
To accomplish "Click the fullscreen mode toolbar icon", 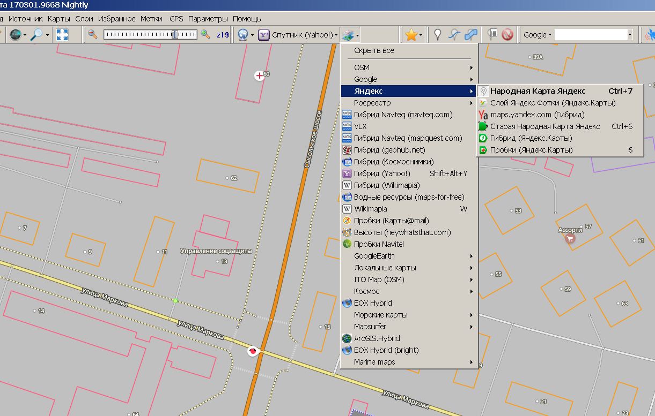I will [62, 35].
